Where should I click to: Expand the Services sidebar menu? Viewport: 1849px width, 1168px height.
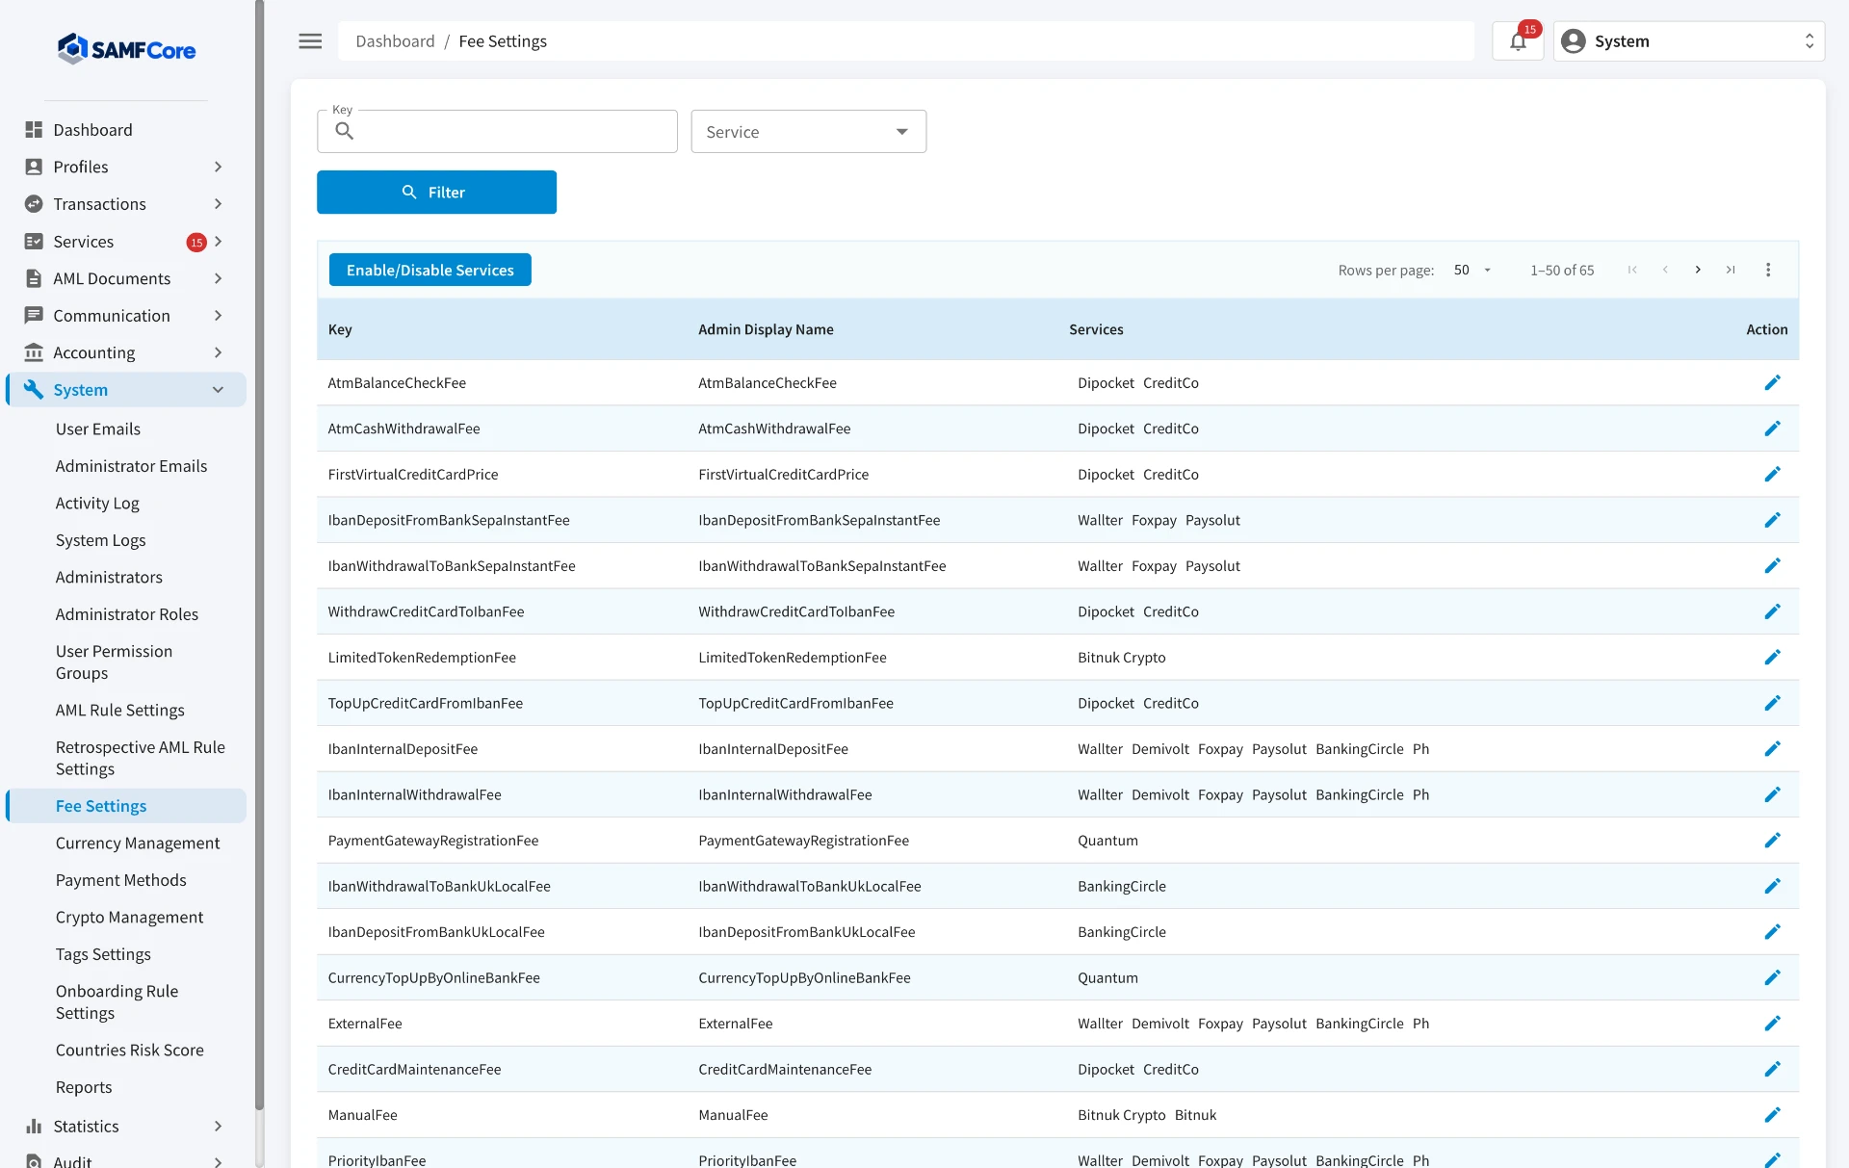(x=125, y=242)
